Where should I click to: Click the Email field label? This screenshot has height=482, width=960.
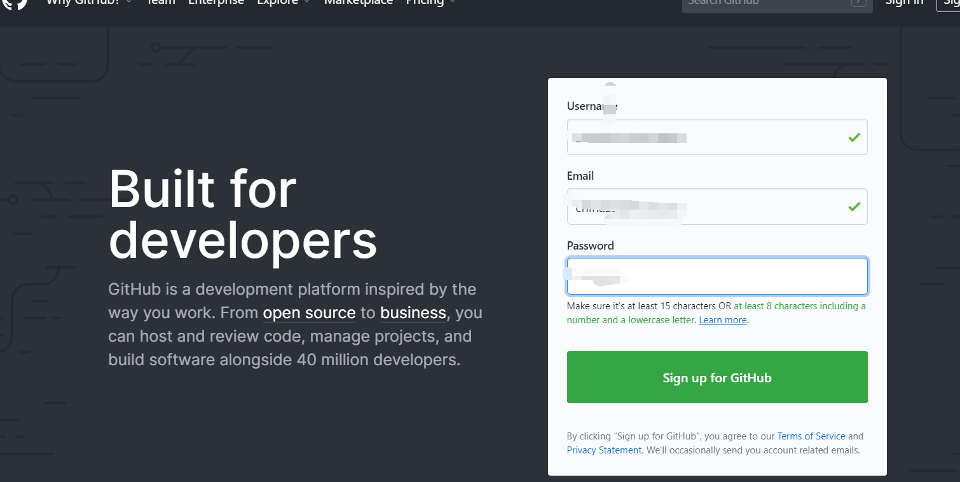pyautogui.click(x=580, y=176)
